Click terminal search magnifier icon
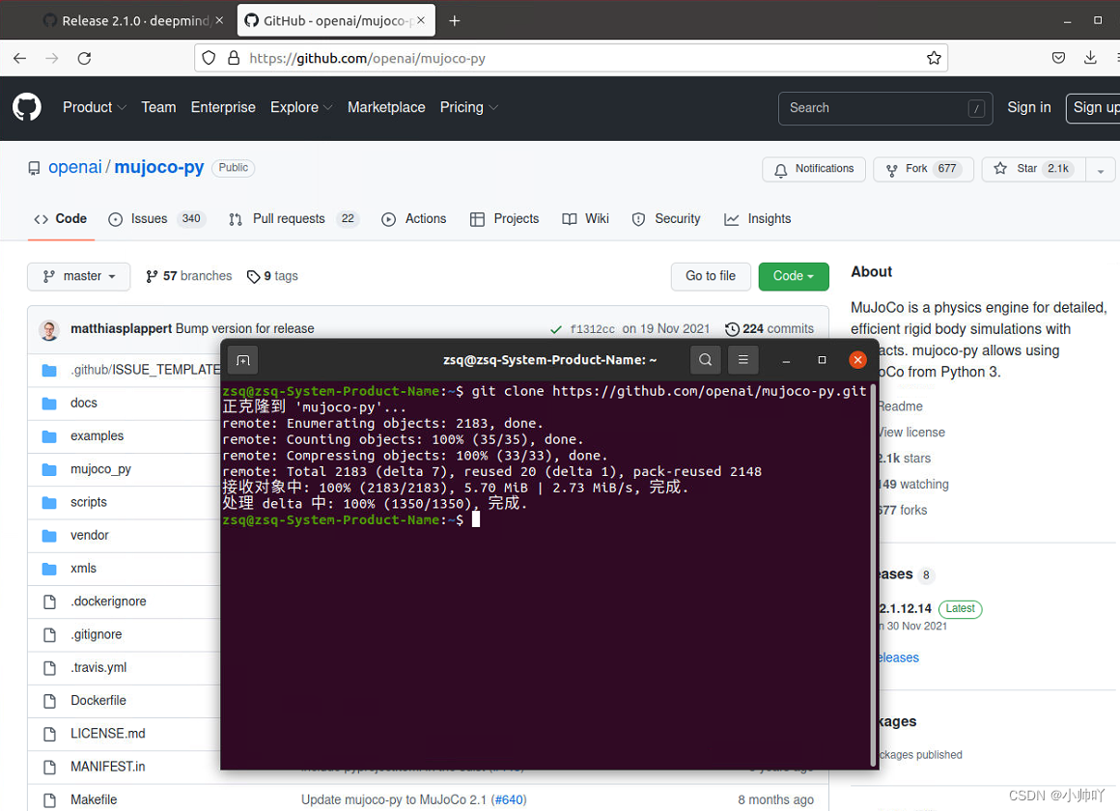The height and width of the screenshot is (811, 1120). tap(705, 359)
